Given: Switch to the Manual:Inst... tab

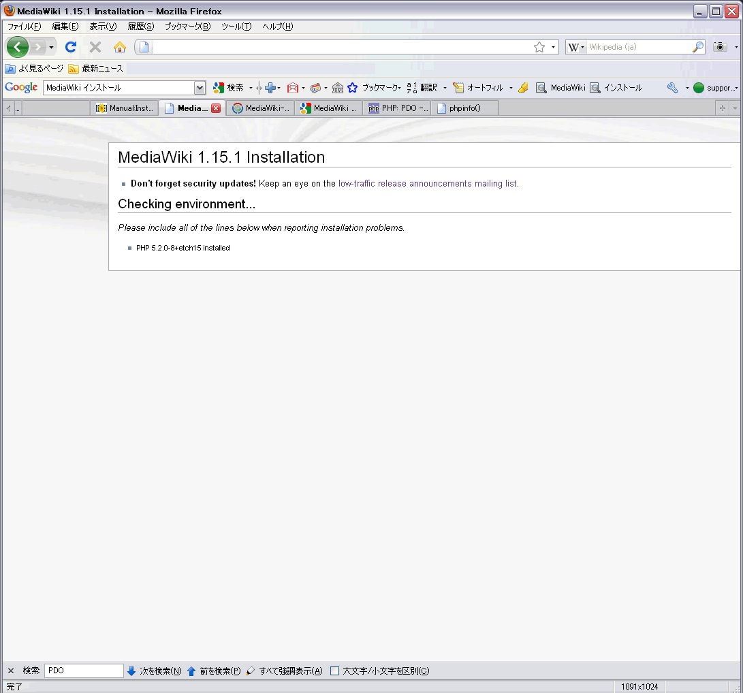Looking at the screenshot, I should (x=124, y=108).
